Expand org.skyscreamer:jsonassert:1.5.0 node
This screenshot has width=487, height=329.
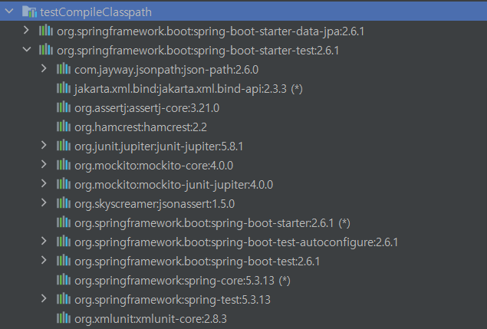(44, 203)
